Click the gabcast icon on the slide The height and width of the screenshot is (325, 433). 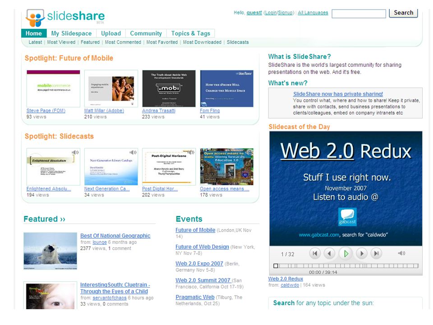click(347, 216)
